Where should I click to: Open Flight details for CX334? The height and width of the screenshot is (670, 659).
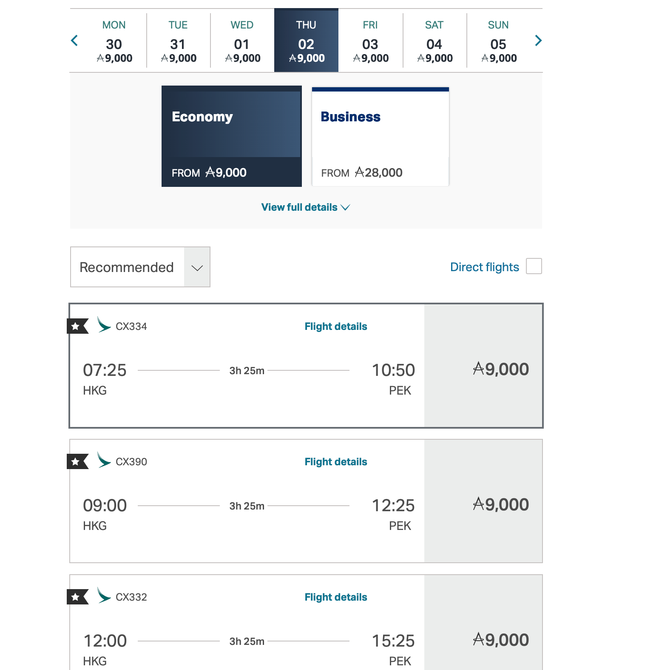tap(335, 326)
